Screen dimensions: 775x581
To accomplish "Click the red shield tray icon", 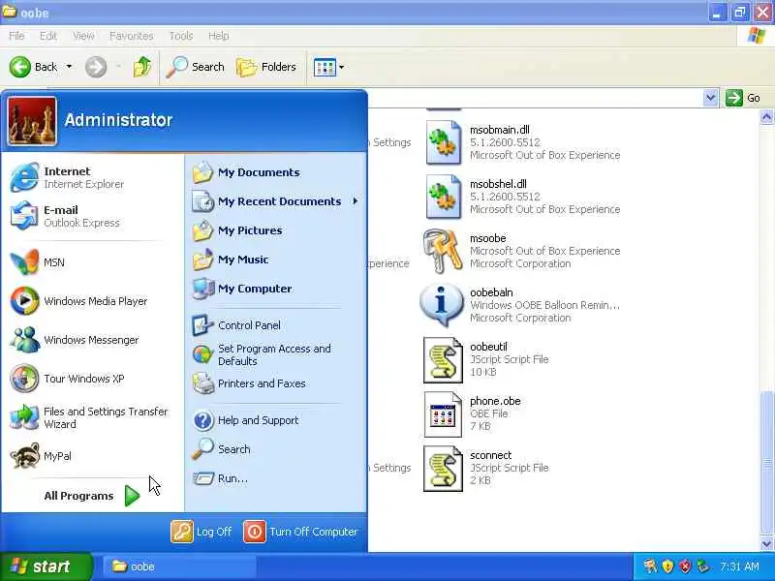I will pos(685,566).
